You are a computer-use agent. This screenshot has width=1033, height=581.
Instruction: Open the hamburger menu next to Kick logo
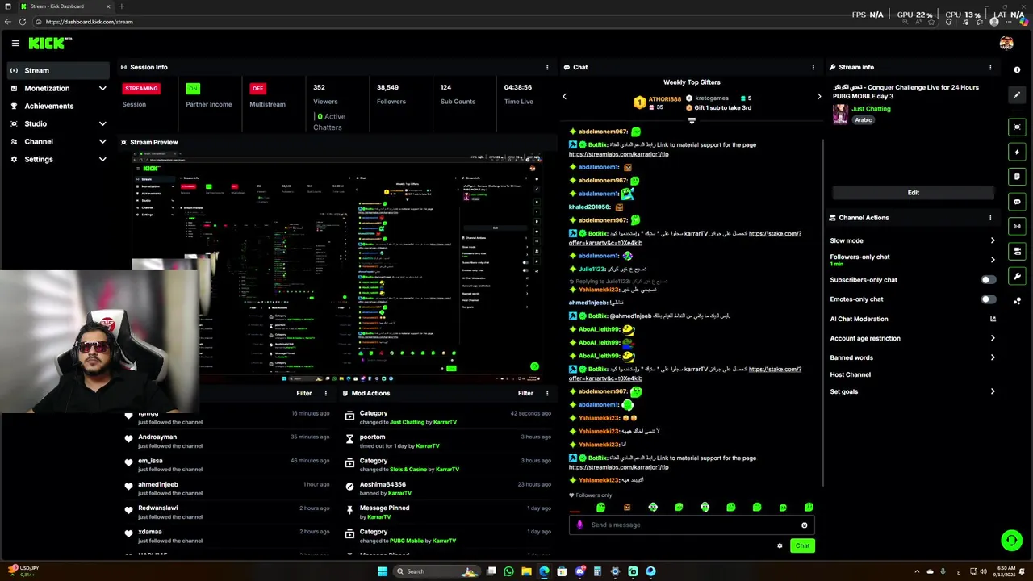point(15,44)
